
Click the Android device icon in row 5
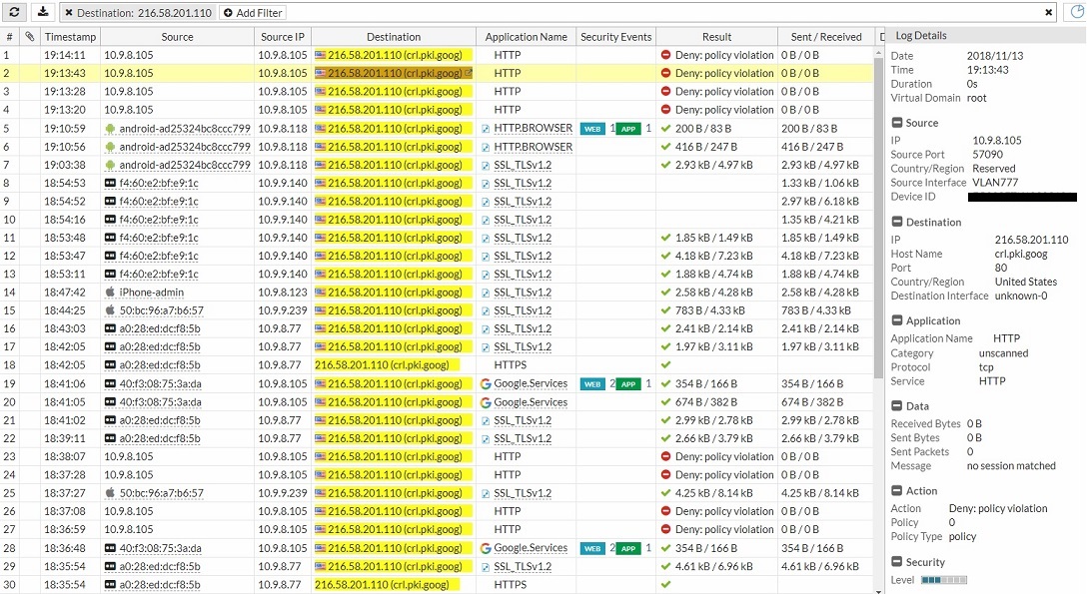click(x=110, y=129)
